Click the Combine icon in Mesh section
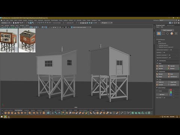This screenshot has width=180, height=135. 157,66
